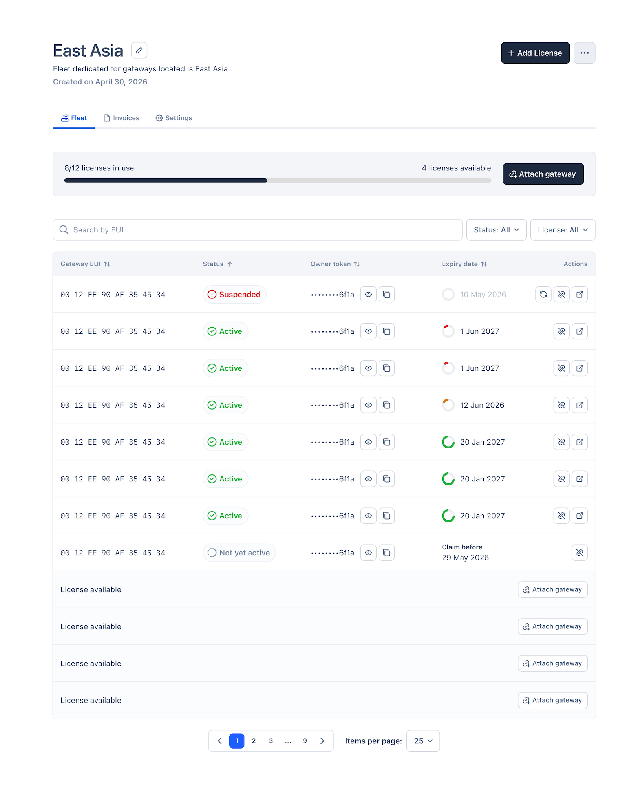
Task: Go to page 3
Action: pos(271,741)
